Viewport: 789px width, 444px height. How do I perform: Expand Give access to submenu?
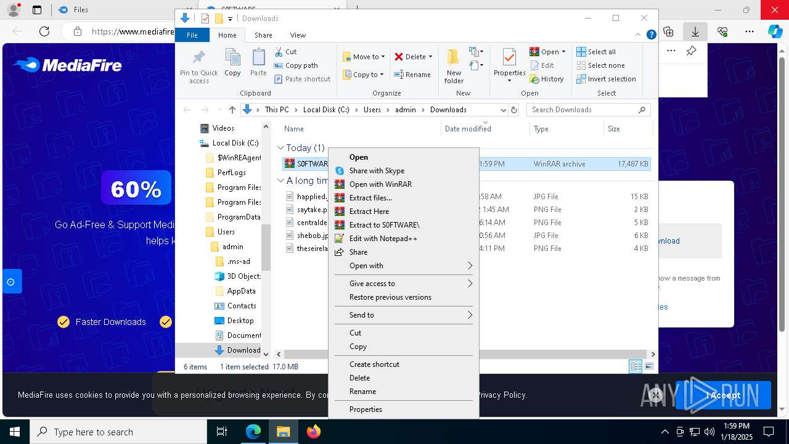coord(404,284)
